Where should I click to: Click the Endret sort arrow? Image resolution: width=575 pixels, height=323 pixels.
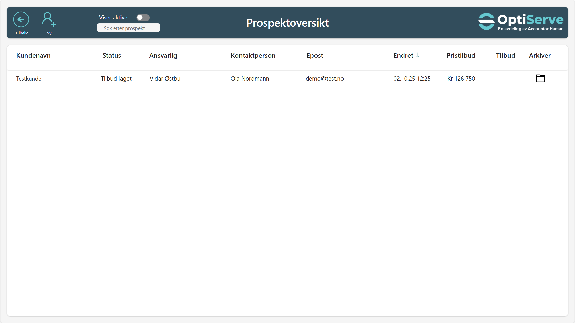[418, 55]
